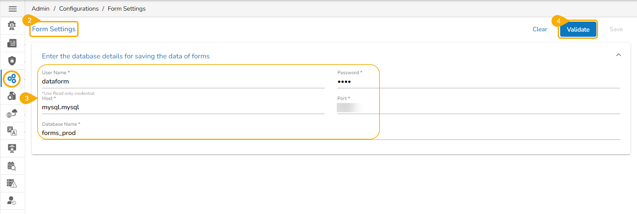Select the gears configurations sidebar icon

pos(12,79)
